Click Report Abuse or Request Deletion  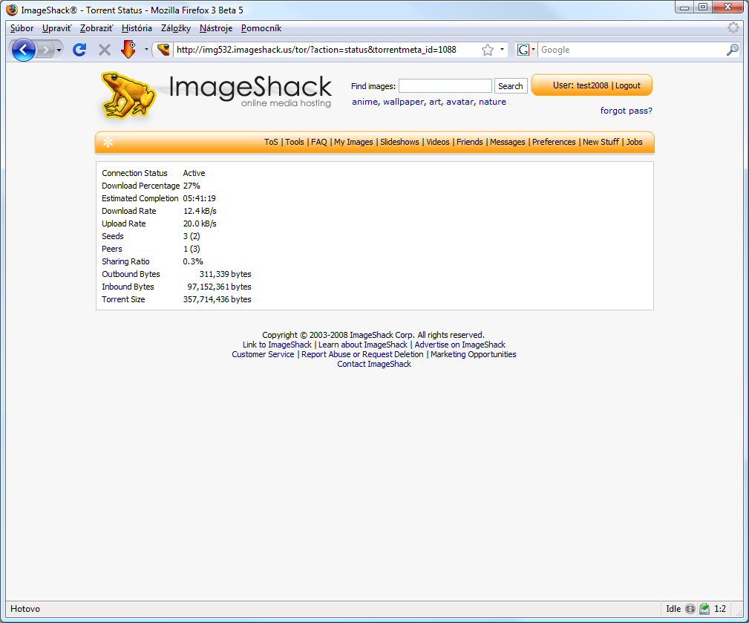click(x=362, y=354)
